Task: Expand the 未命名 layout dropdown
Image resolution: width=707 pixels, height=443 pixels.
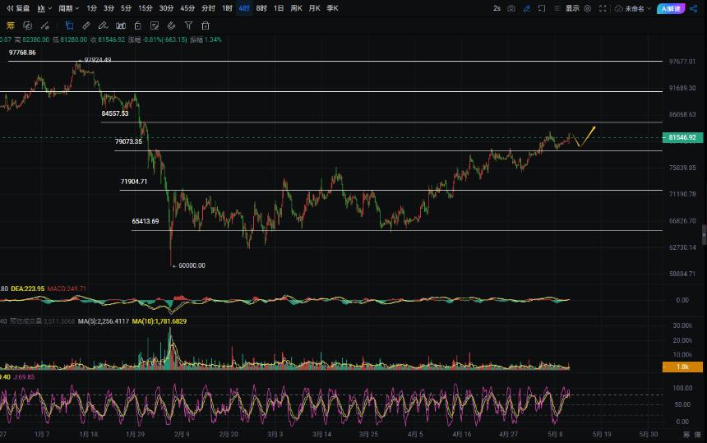Action: tap(638, 8)
